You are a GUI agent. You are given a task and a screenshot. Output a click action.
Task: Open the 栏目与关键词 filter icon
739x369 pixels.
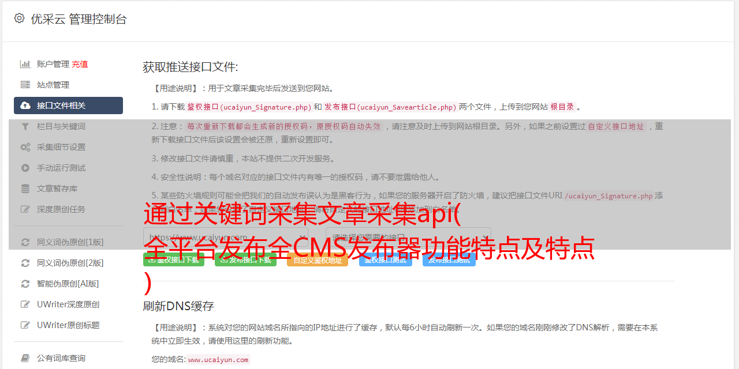point(25,126)
